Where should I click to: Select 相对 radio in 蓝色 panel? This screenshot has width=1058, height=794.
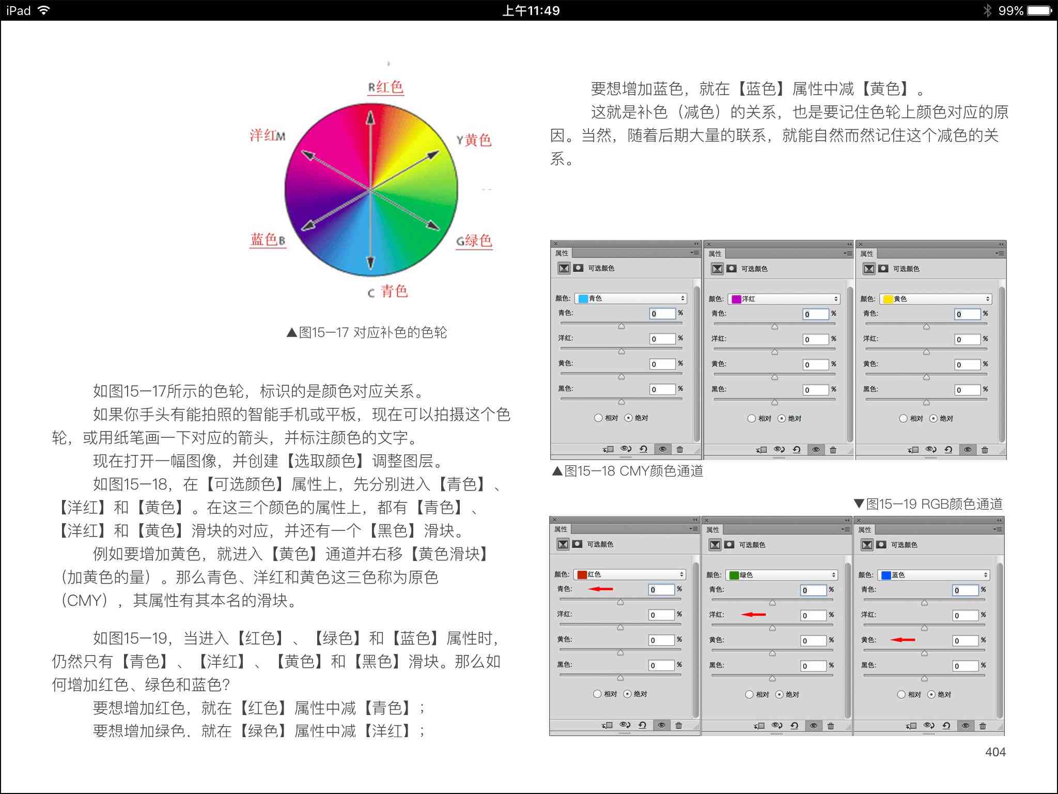coord(901,694)
